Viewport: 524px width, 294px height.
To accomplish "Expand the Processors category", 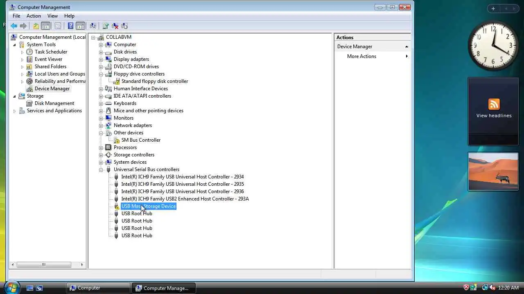I will (x=101, y=147).
